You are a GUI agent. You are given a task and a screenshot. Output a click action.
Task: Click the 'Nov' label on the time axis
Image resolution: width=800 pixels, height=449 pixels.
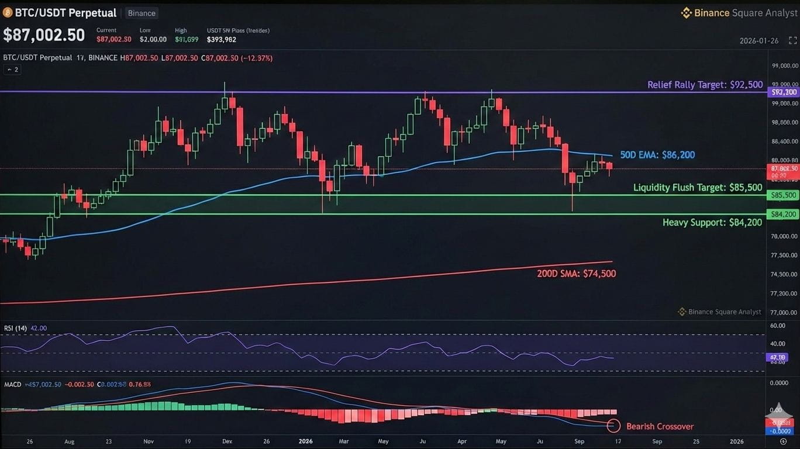pos(148,441)
